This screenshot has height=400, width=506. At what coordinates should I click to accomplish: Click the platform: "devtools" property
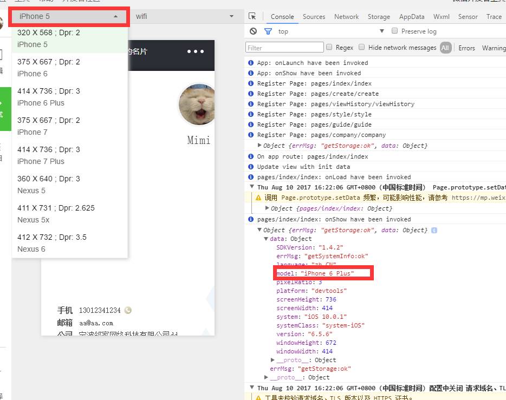(312, 291)
